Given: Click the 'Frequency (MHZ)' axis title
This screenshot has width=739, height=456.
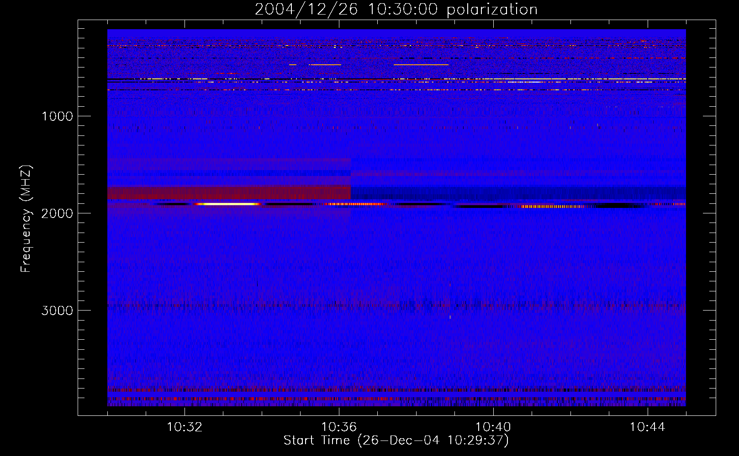Looking at the screenshot, I should (26, 219).
